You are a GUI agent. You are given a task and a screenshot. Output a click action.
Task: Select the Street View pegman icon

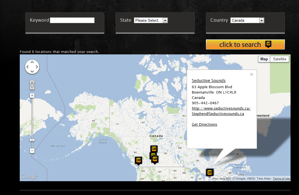pos(32,85)
